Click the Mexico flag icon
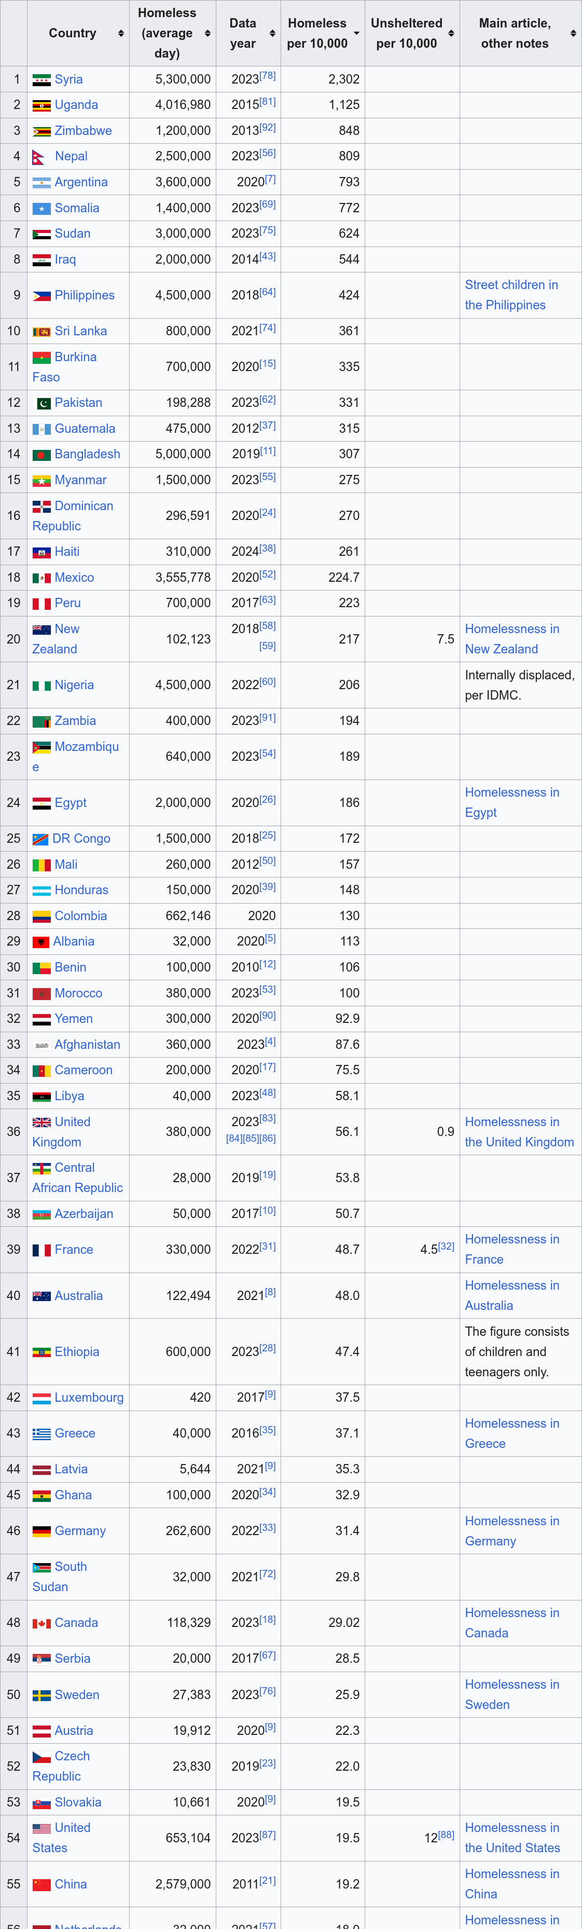This screenshot has width=582, height=1929. point(41,578)
